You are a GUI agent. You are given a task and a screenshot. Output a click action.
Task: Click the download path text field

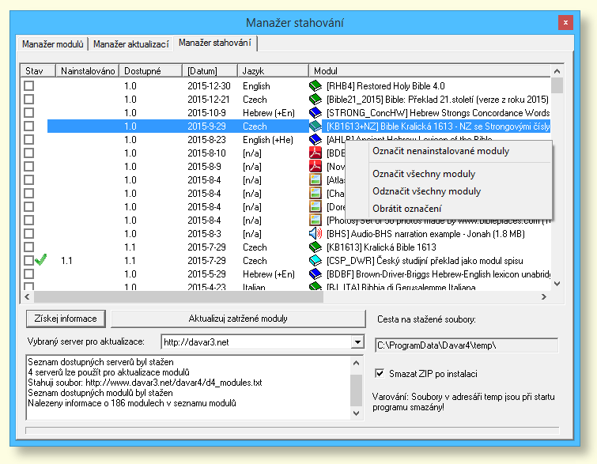coord(466,345)
